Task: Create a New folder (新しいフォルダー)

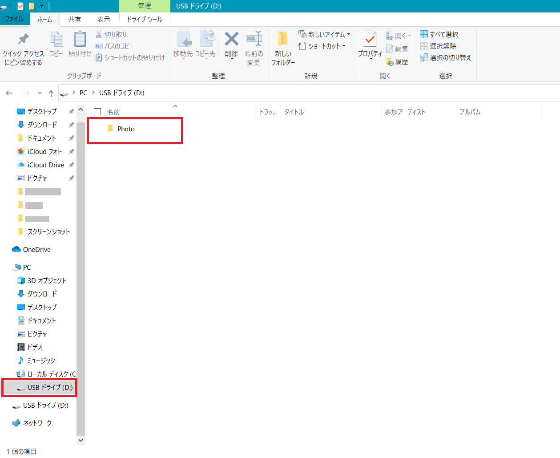Action: pyautogui.click(x=283, y=49)
